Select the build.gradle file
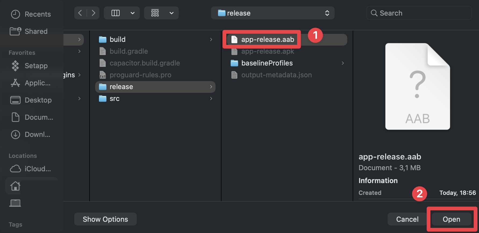 pyautogui.click(x=155, y=51)
